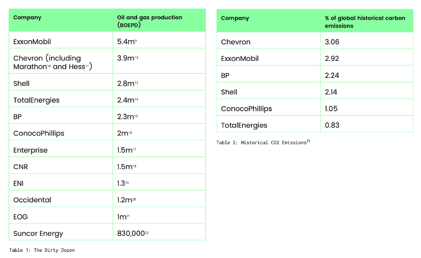Select the '% of global historical carbon emissions' header
The width and height of the screenshot is (421, 258).
tap(365, 22)
